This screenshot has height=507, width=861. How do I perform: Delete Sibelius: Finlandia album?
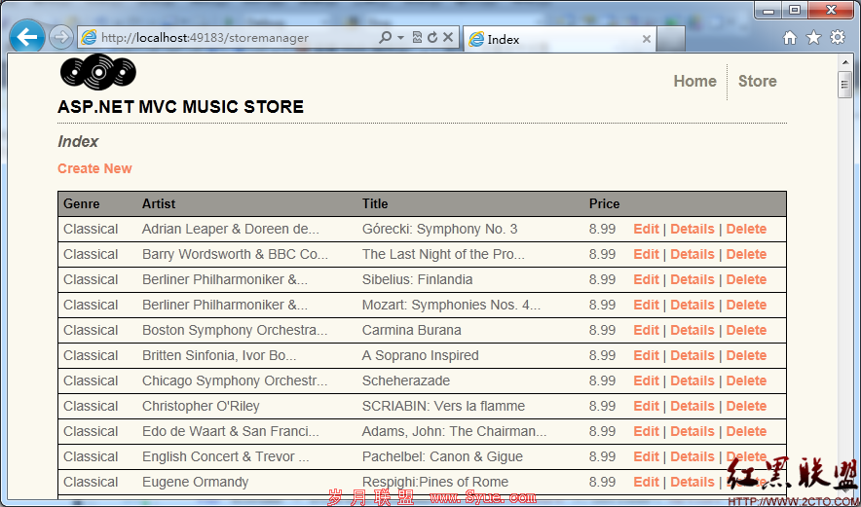pyautogui.click(x=746, y=279)
